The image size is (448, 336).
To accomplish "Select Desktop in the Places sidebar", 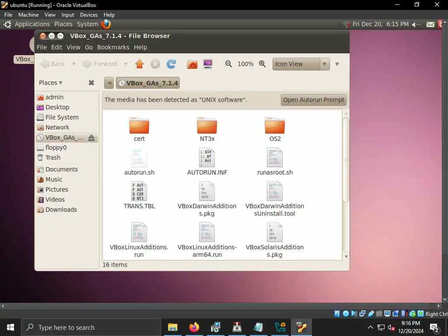I will click(x=67, y=107).
